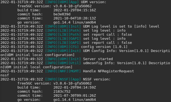The width and height of the screenshot is (171, 102).
Task: Click the "Server started" log message
Action: tap(98, 59)
